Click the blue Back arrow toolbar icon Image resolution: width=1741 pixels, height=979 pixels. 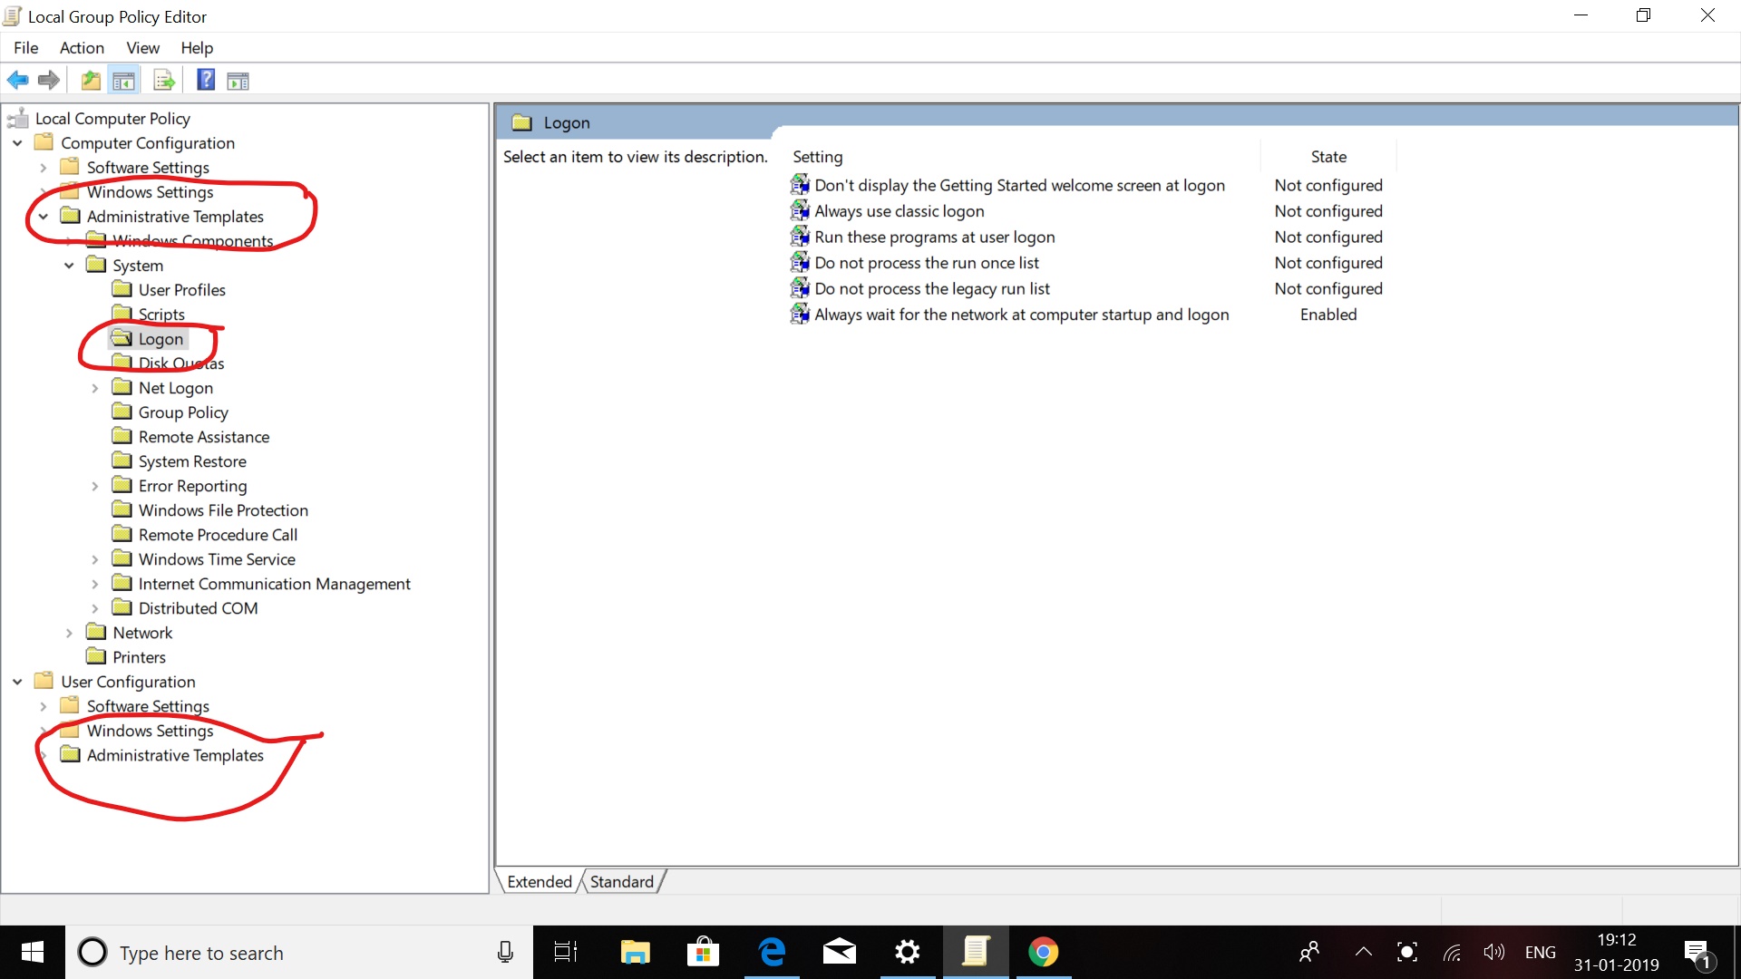pos(17,81)
